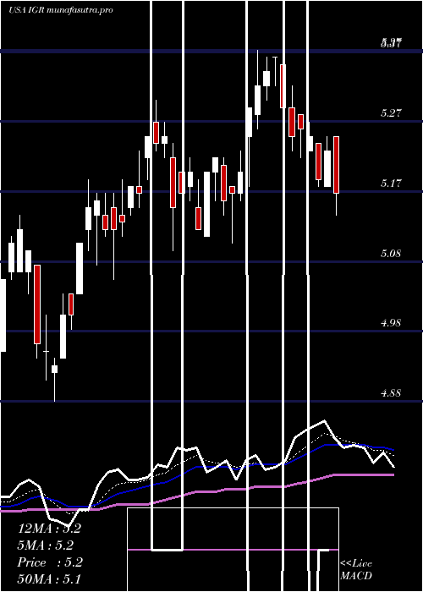Click the end of the pink 50MA line
This screenshot has height=592, width=423.
(394, 474)
